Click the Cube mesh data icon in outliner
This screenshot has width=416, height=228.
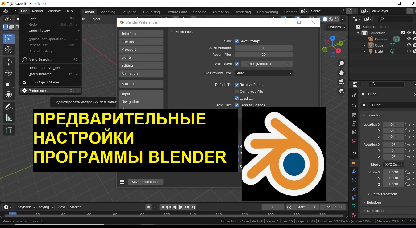(393, 45)
